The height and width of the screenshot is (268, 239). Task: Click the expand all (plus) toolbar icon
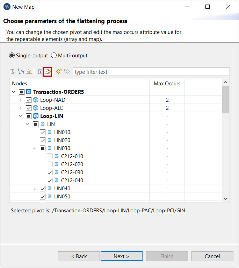coord(40,72)
